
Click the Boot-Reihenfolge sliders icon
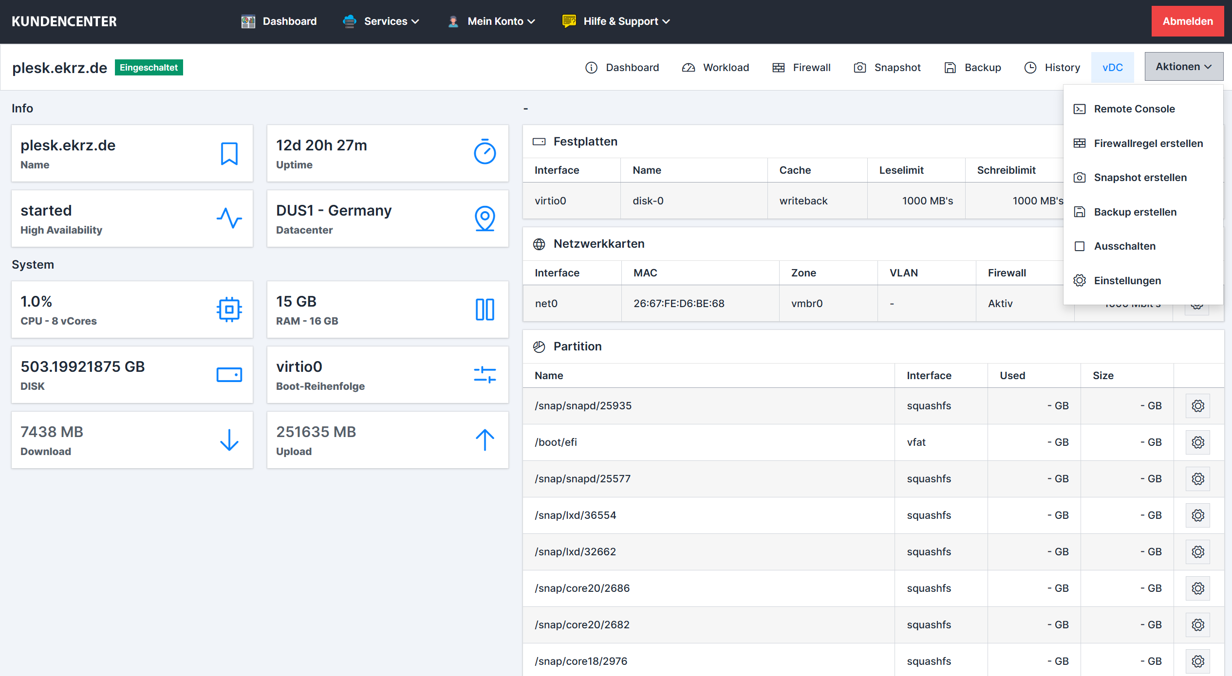[485, 375]
